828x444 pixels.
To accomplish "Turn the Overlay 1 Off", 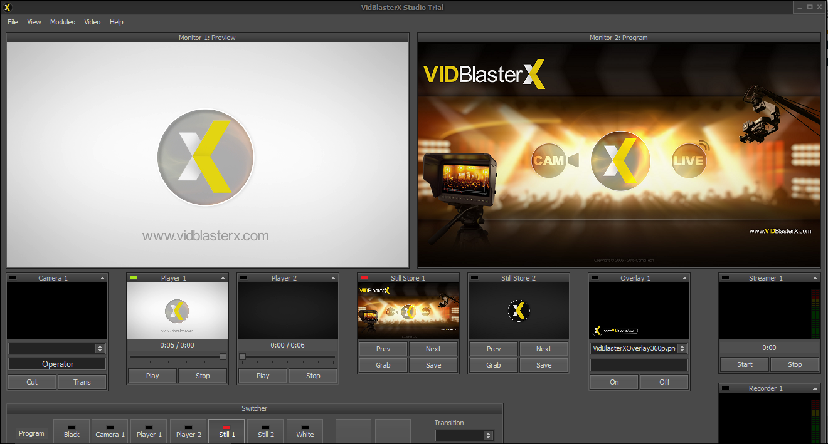I will pos(664,382).
